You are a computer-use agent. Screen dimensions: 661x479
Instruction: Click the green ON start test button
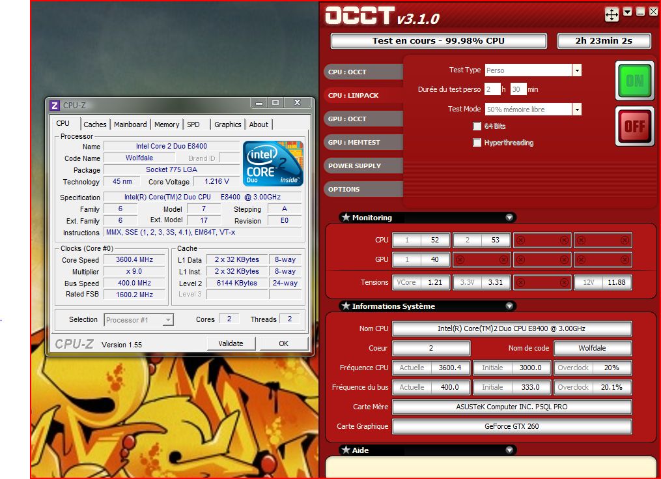coord(634,81)
